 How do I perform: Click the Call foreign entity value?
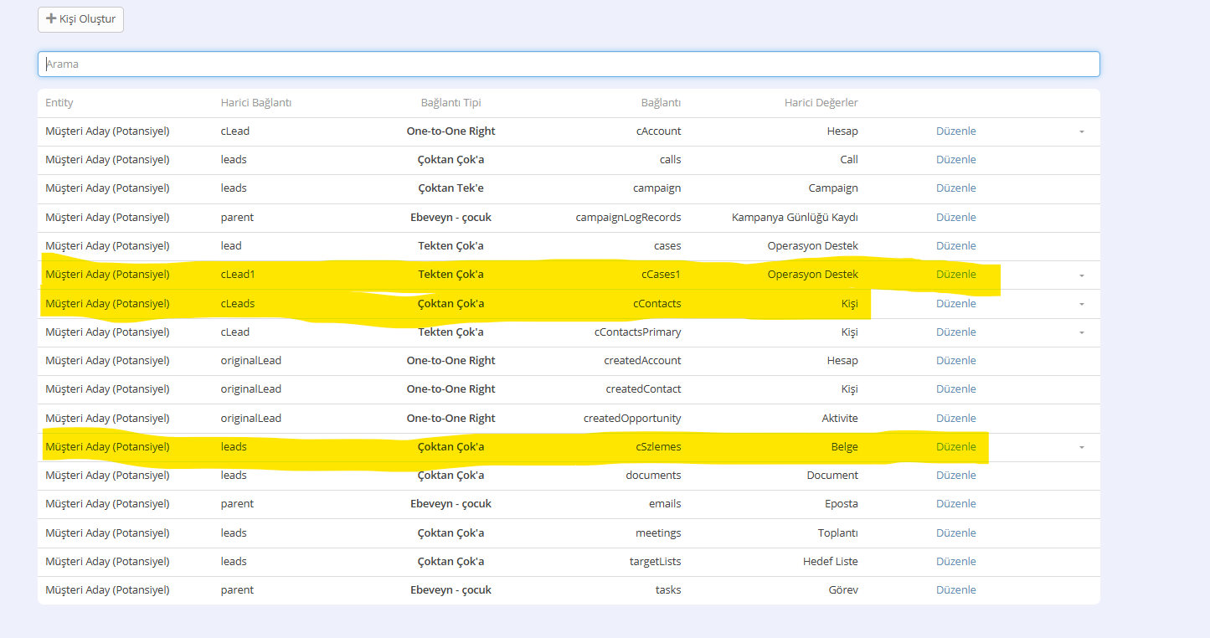point(849,160)
